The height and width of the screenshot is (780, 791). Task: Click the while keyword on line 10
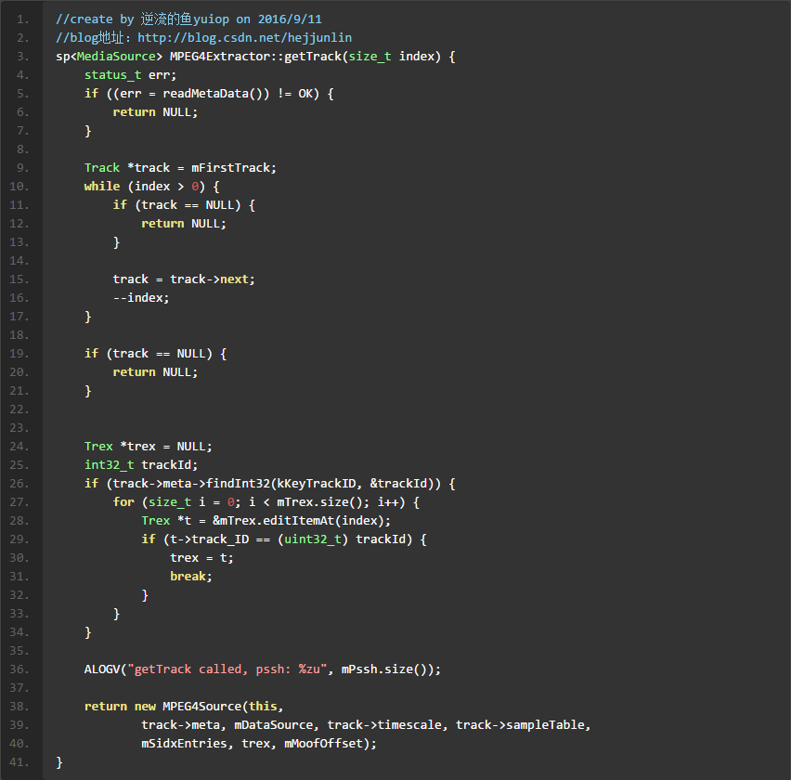[102, 186]
